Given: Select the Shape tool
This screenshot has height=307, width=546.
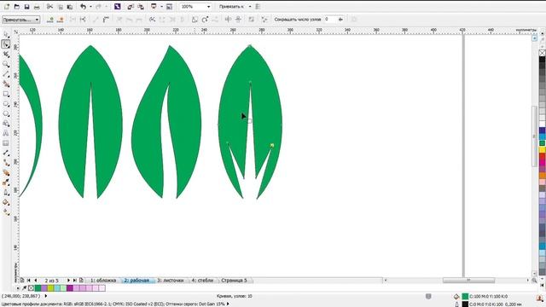Looking at the screenshot, I should click(x=6, y=44).
